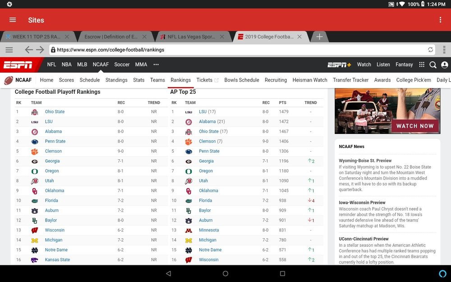Open Minnesota in the AP Top 25
The height and width of the screenshot is (282, 451).
coord(209,230)
